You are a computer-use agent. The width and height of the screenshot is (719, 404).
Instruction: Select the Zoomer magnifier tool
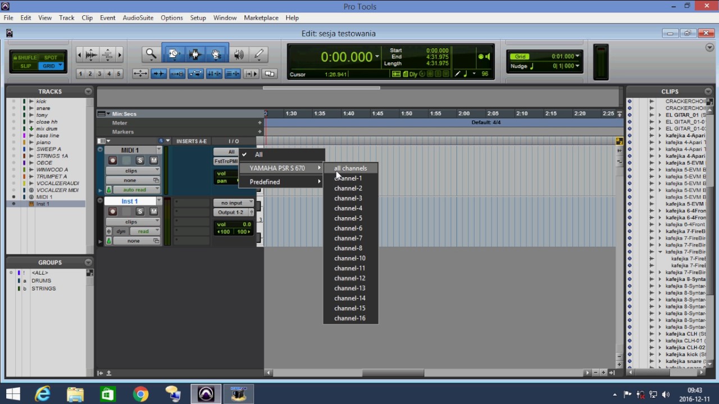pos(151,54)
